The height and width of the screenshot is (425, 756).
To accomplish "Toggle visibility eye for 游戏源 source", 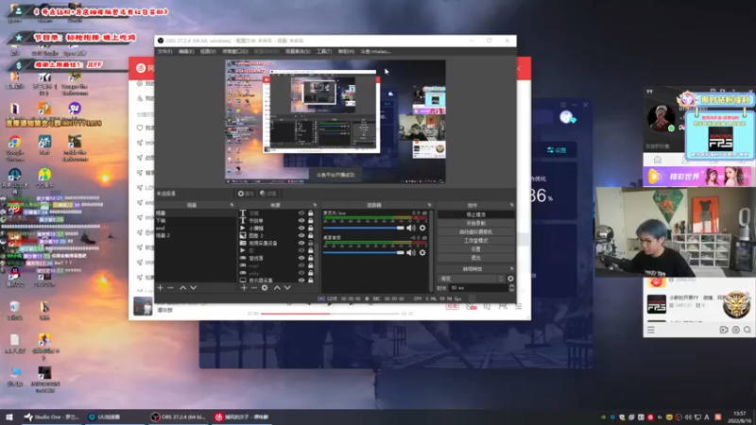I will pos(301,258).
